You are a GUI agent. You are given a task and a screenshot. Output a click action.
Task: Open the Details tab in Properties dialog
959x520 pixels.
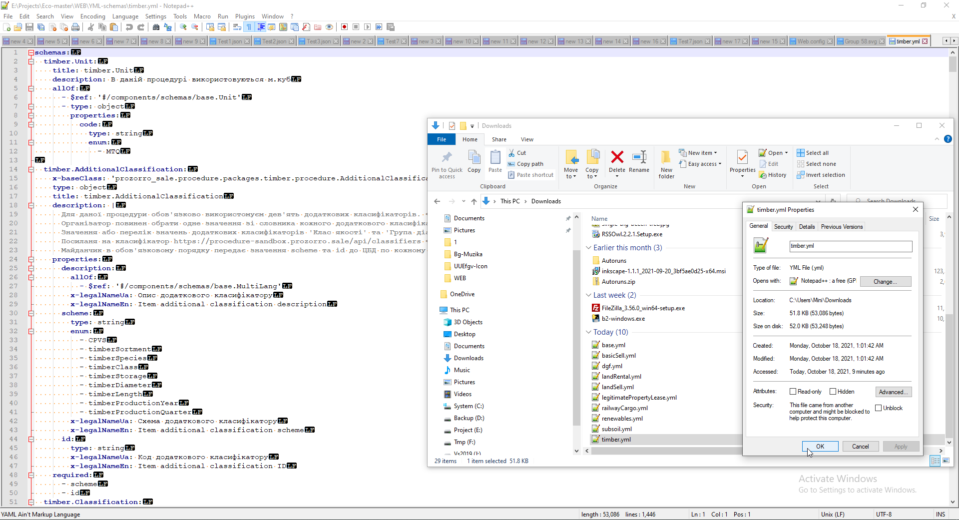point(807,227)
